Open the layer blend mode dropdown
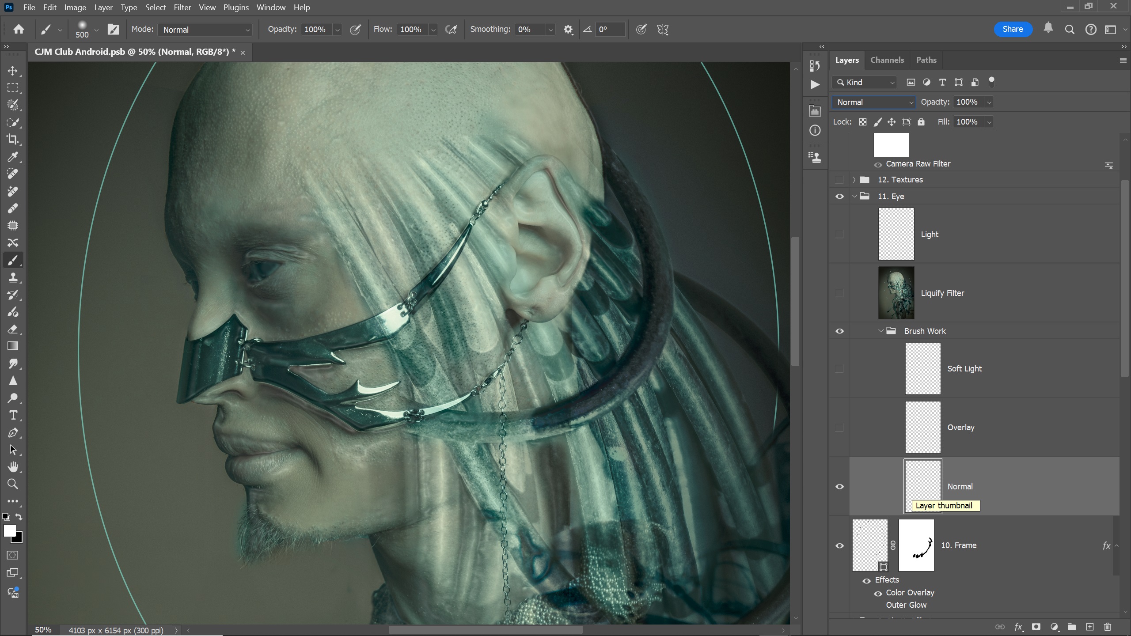 [x=873, y=102]
